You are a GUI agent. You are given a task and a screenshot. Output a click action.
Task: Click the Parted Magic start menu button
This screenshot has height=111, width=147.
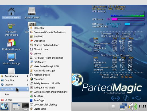tap(4, 107)
